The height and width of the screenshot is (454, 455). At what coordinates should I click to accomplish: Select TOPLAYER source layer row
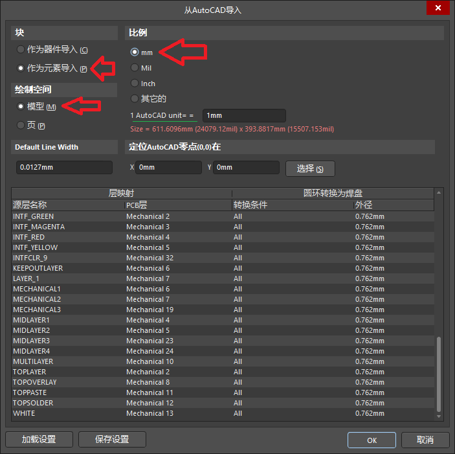[223, 372]
